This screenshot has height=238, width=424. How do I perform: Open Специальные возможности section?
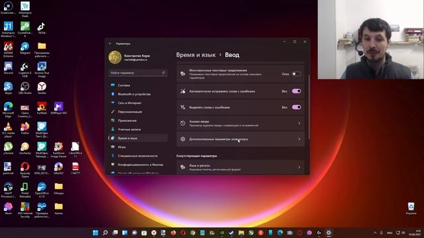click(x=138, y=156)
